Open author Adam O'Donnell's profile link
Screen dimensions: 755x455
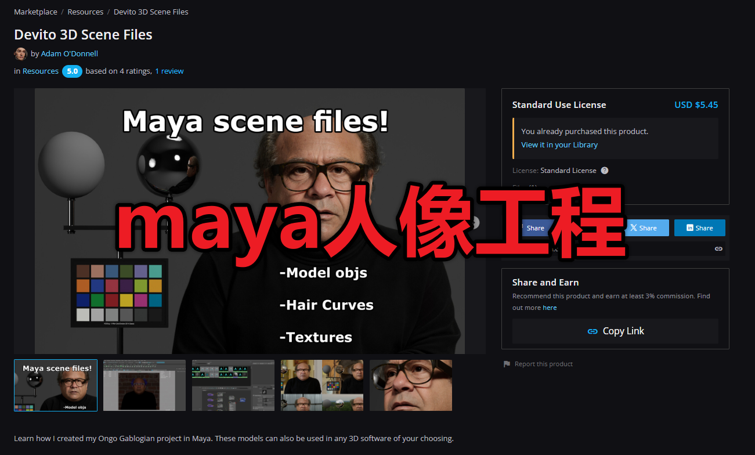pyautogui.click(x=69, y=53)
